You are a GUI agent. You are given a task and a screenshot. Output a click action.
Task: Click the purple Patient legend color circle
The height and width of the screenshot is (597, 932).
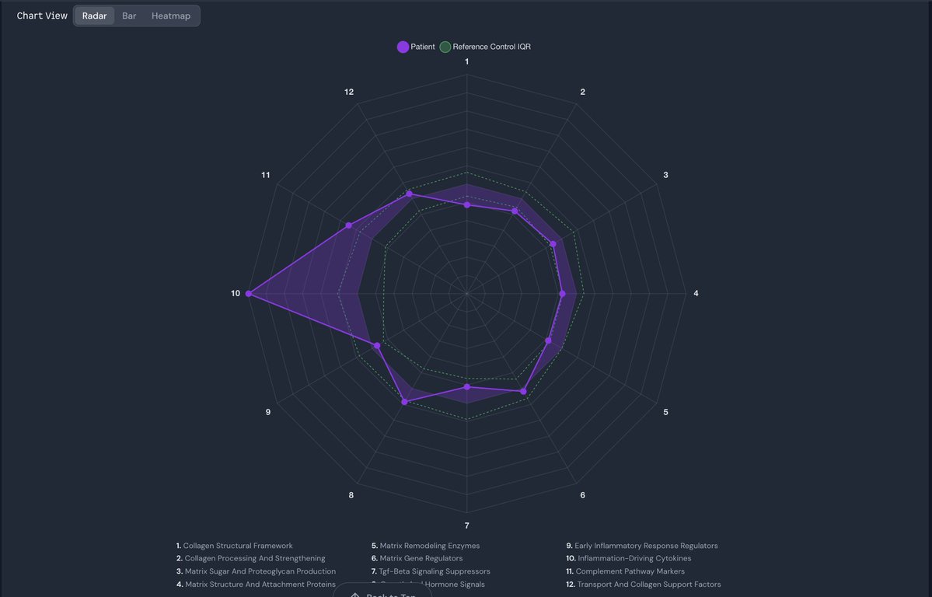pyautogui.click(x=403, y=47)
